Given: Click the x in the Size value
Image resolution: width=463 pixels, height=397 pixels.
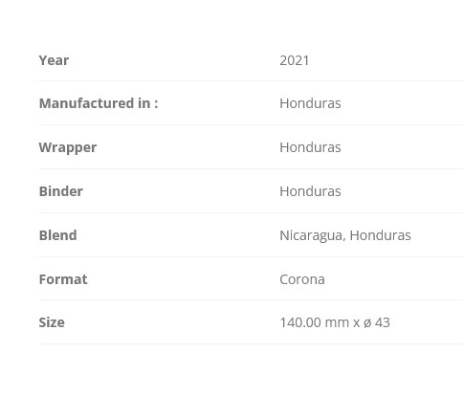Looking at the screenshot, I should [356, 323].
